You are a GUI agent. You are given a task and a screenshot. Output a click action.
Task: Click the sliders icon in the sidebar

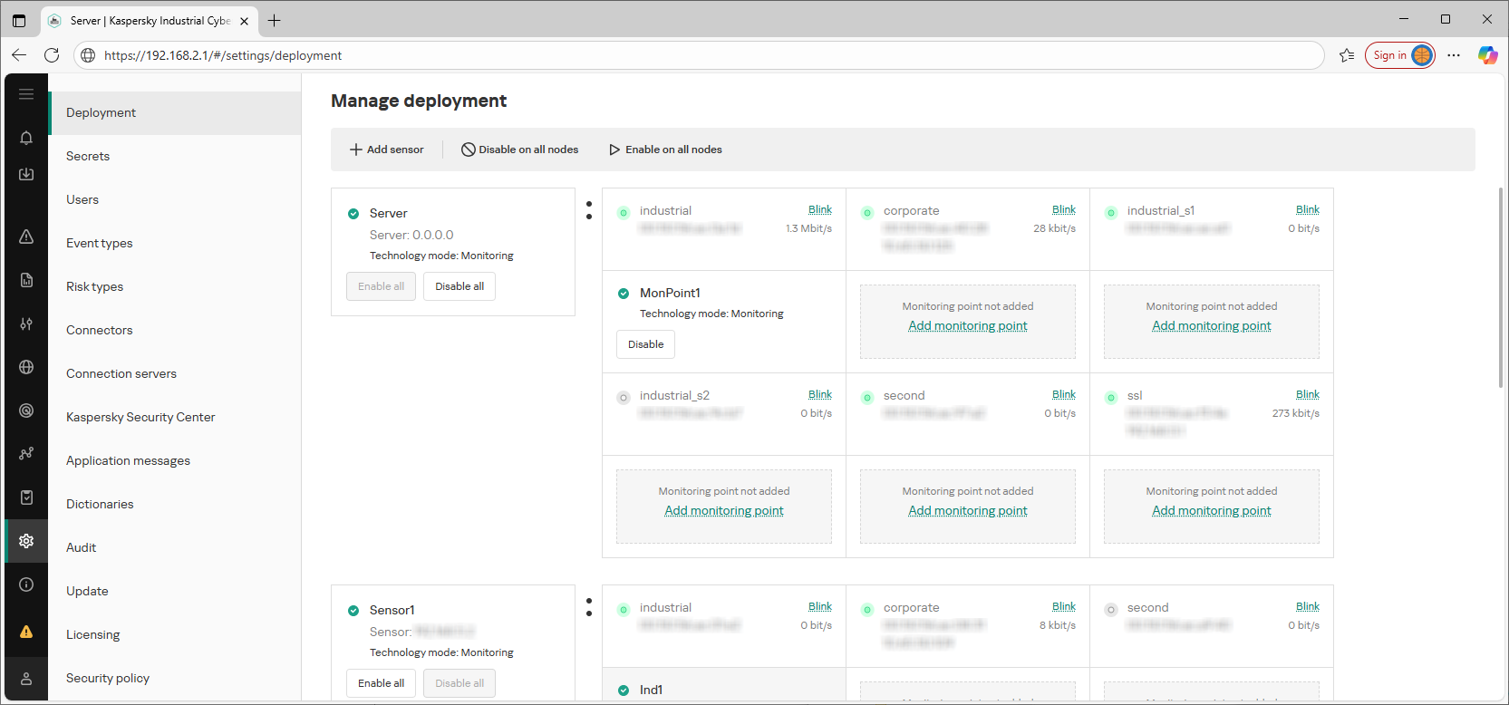tap(26, 324)
